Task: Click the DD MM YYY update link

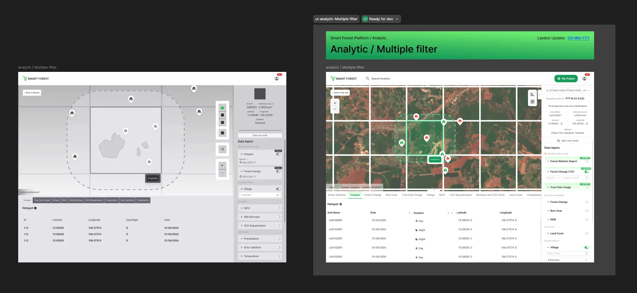Action: pyautogui.click(x=578, y=38)
